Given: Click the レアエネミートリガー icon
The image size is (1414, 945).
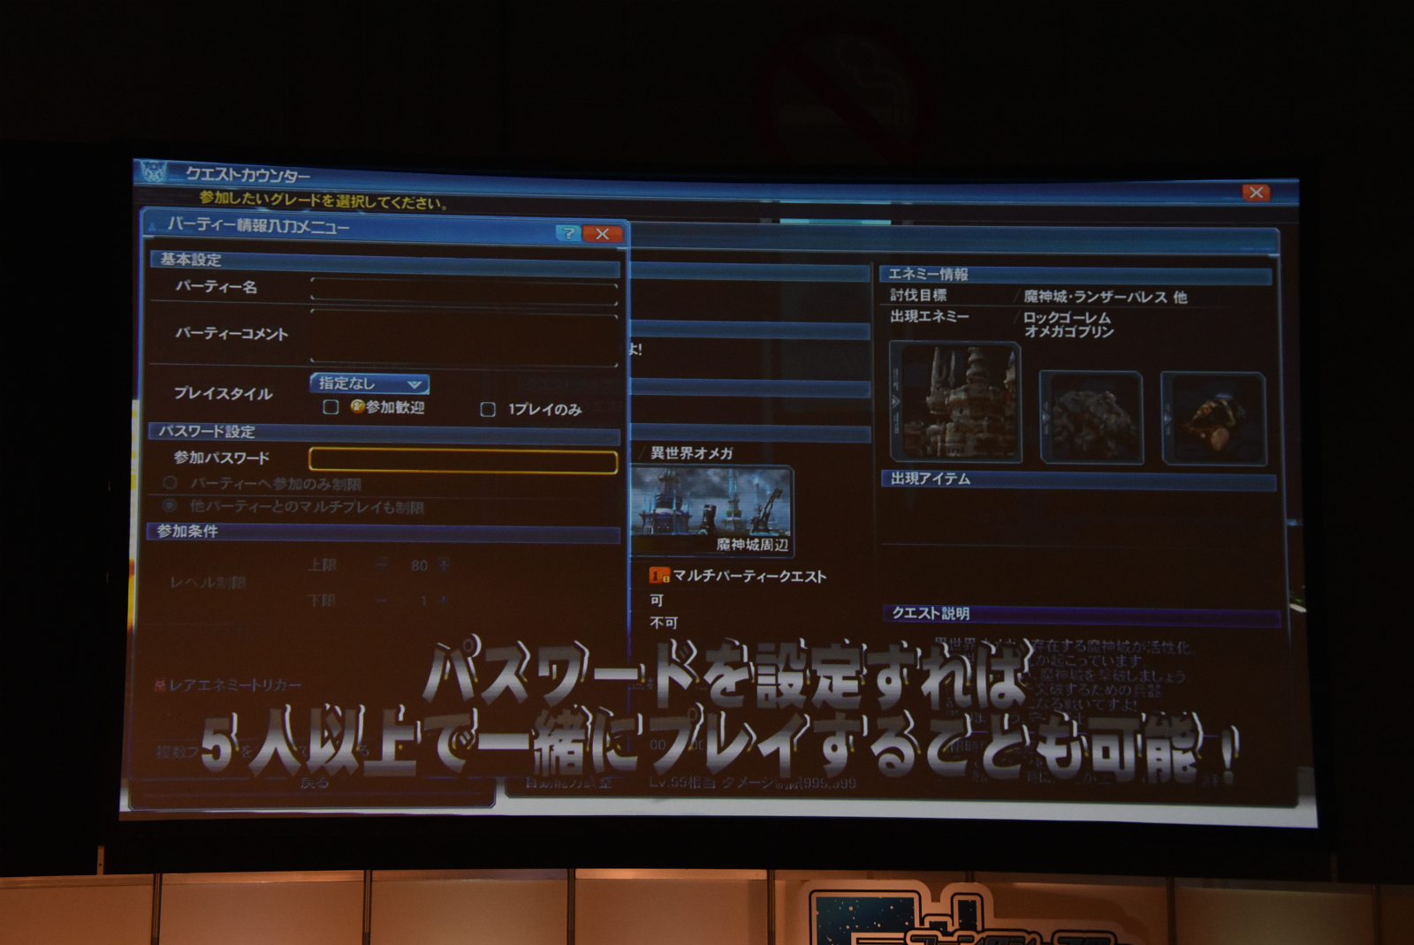Looking at the screenshot, I should click(160, 684).
